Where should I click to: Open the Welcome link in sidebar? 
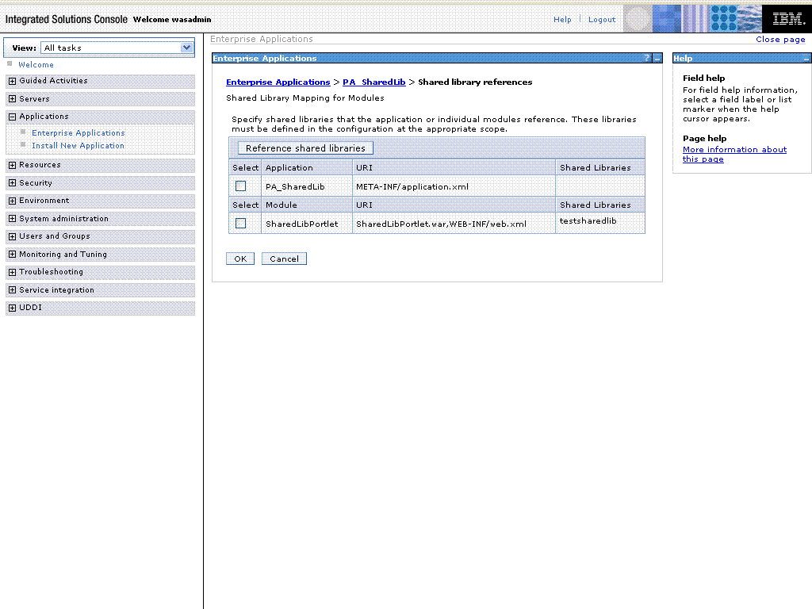click(x=36, y=65)
